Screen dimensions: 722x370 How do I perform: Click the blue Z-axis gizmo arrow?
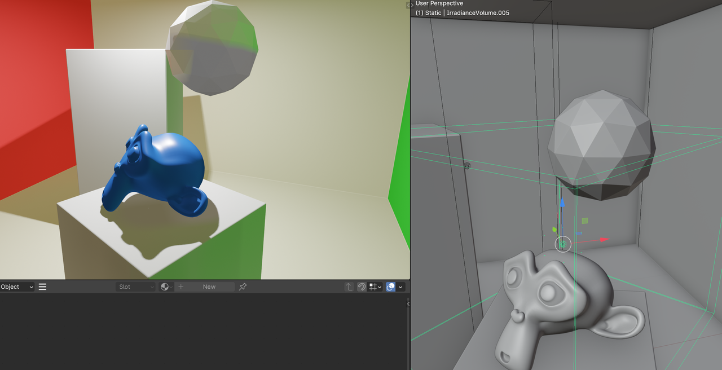562,203
